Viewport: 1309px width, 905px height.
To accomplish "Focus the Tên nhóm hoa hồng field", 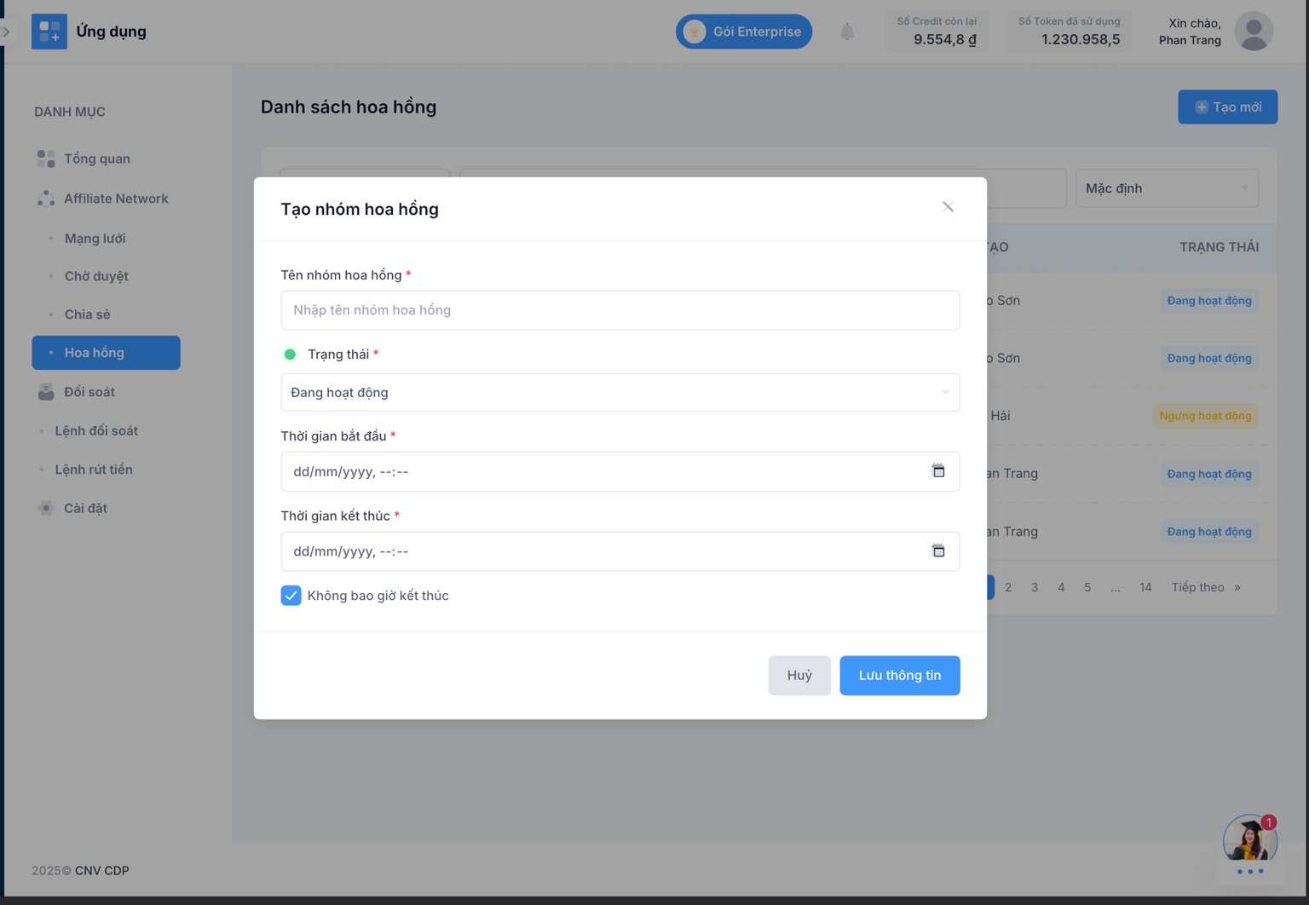I will tap(620, 310).
